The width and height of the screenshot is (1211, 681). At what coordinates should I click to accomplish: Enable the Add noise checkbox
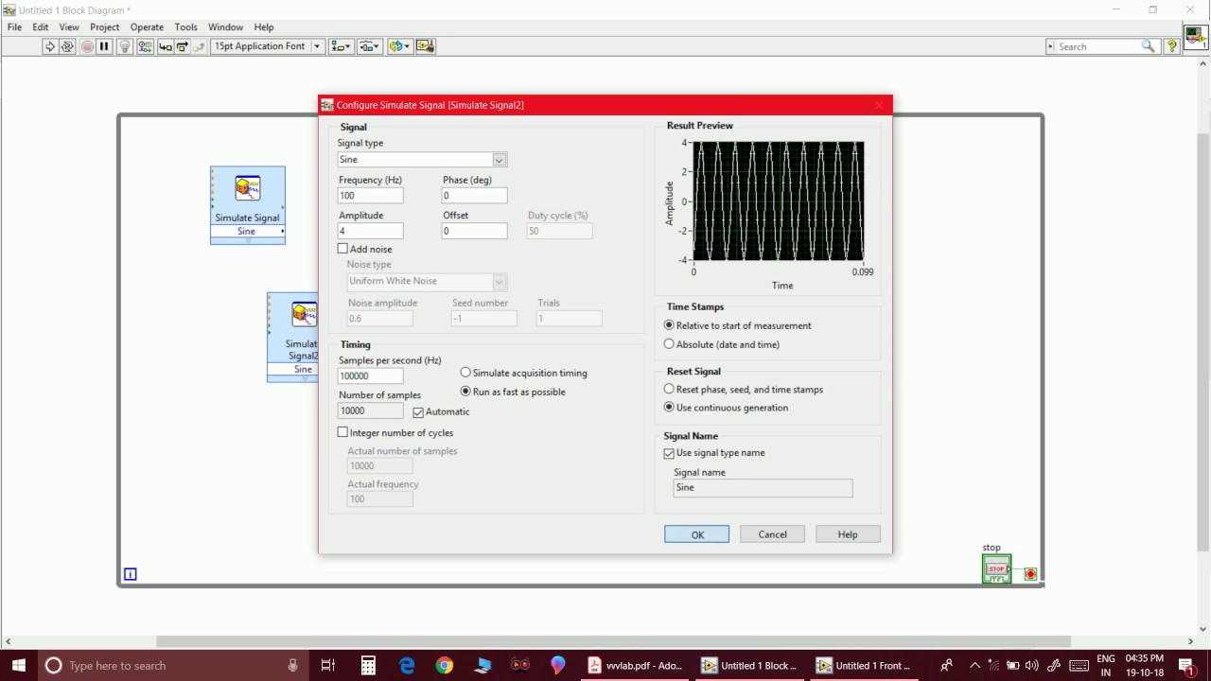[x=343, y=249]
